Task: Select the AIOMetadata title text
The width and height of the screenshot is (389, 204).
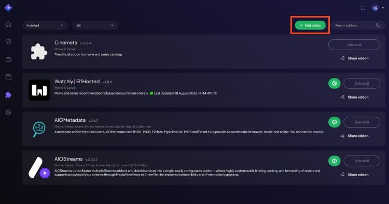Action: tap(70, 120)
